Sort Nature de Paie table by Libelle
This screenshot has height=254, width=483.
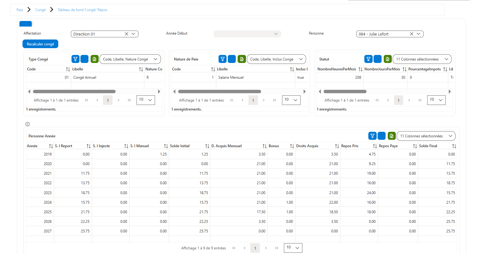(292, 69)
